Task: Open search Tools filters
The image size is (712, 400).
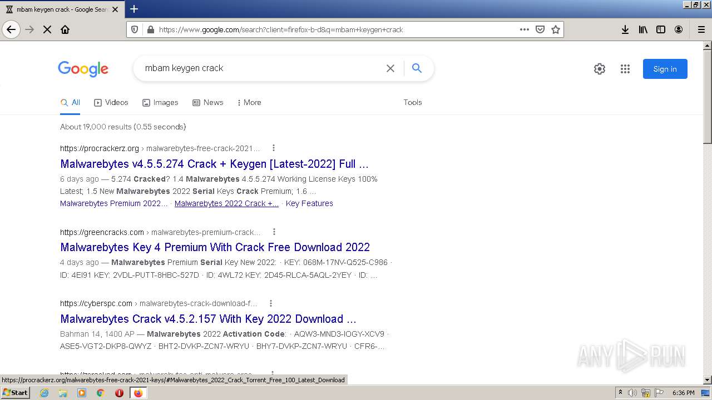Action: tap(413, 103)
